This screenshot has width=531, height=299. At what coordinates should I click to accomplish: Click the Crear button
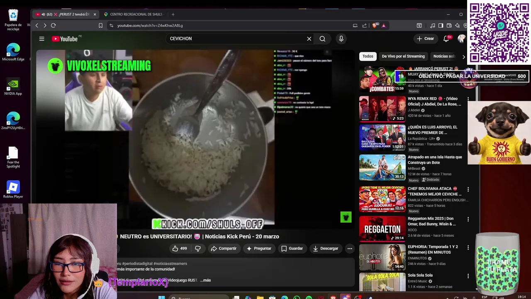tap(426, 39)
